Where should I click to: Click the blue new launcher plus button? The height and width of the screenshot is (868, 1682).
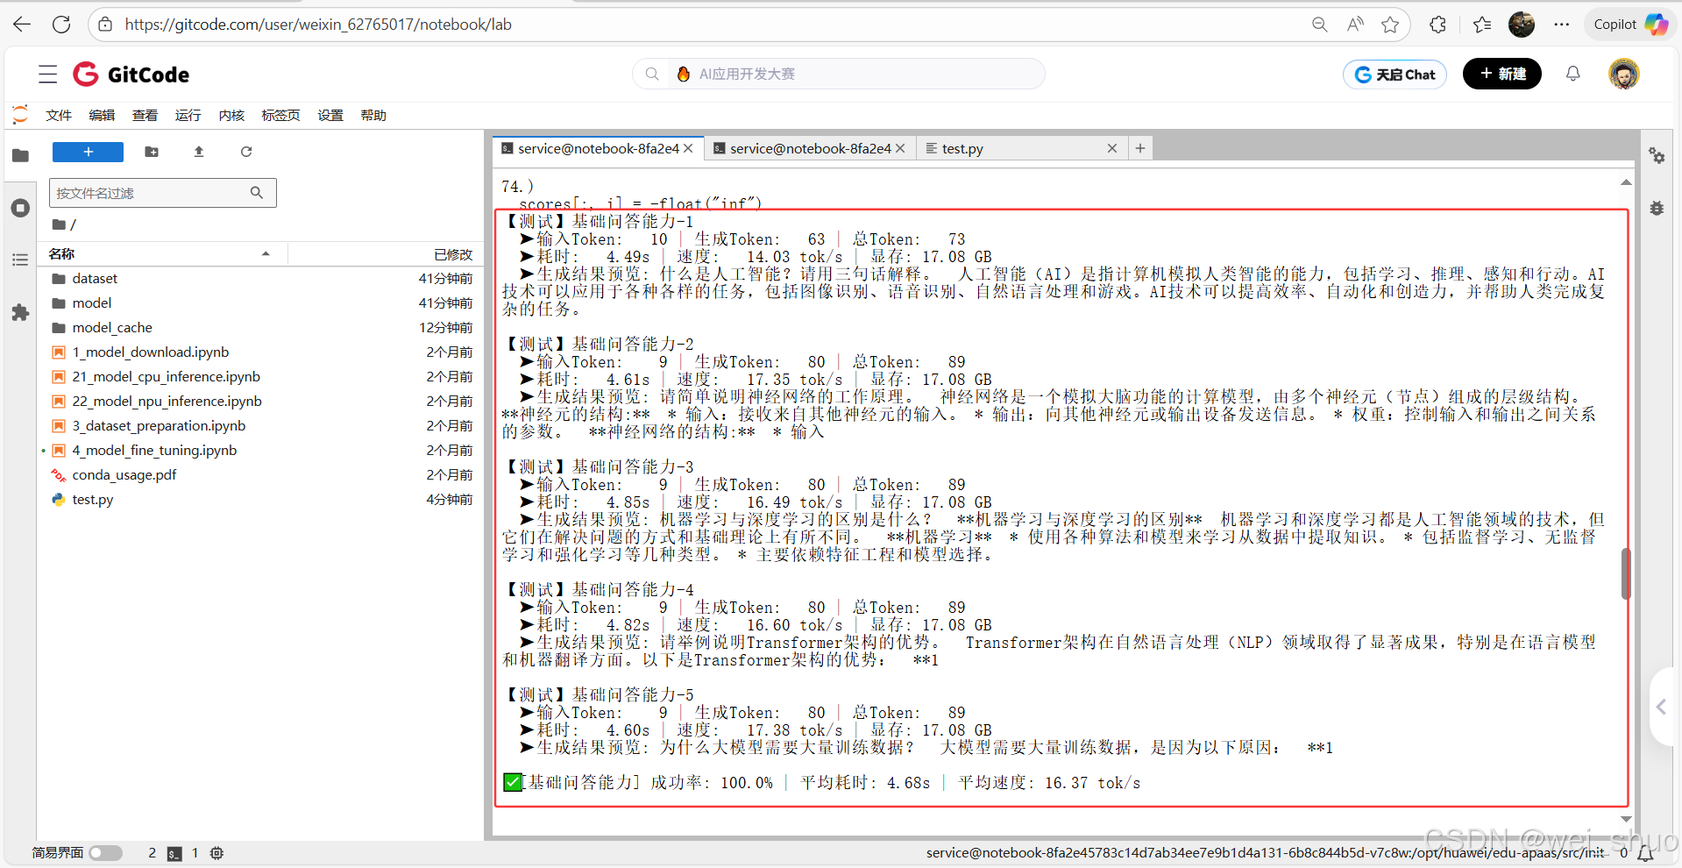tap(88, 152)
